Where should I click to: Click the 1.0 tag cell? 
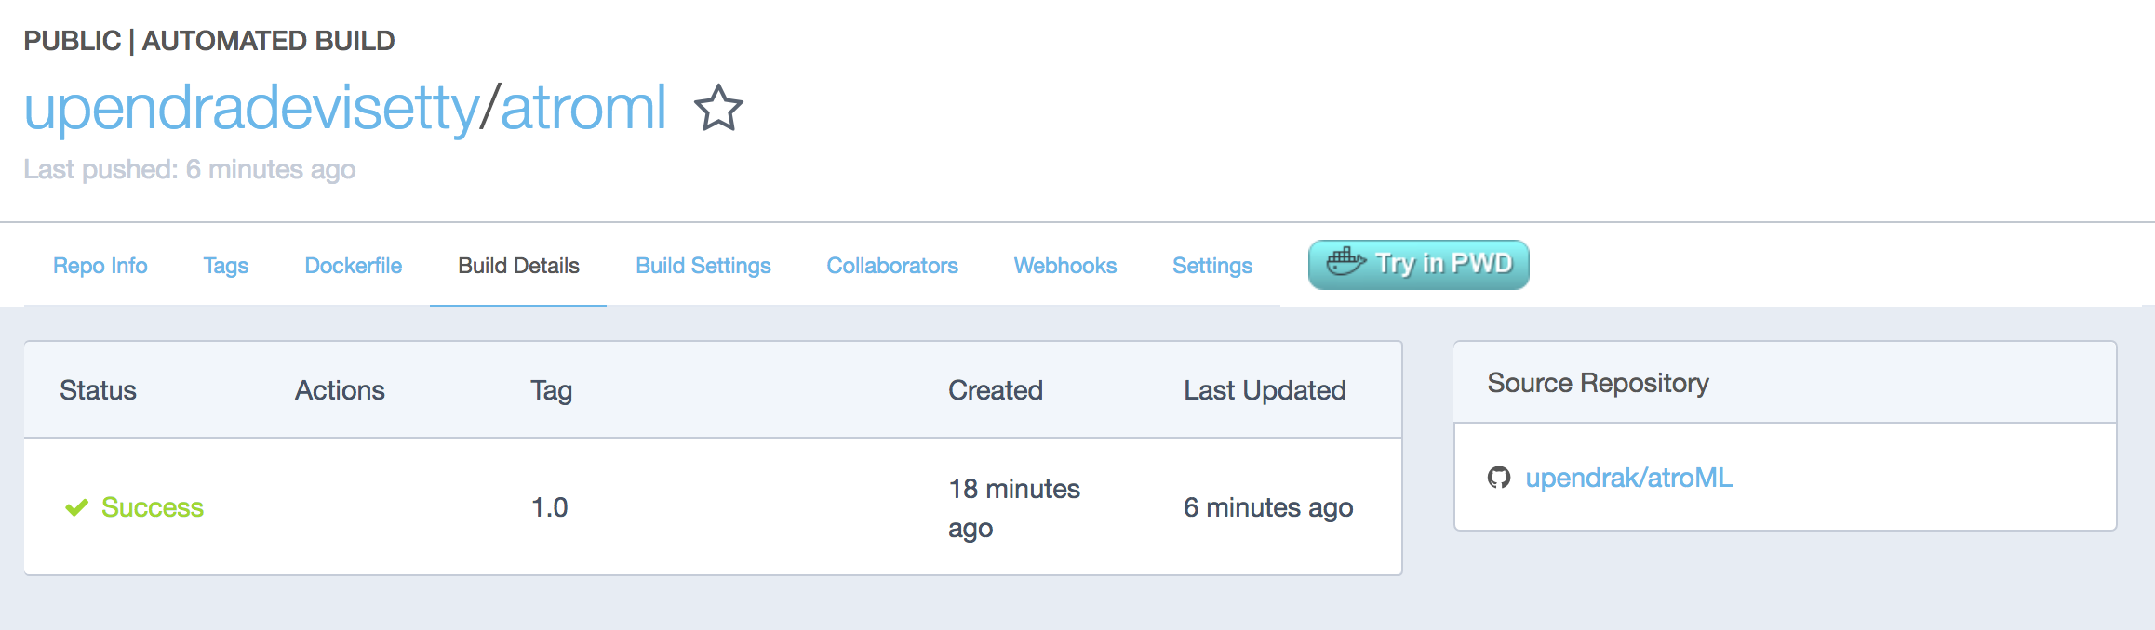pos(549,507)
